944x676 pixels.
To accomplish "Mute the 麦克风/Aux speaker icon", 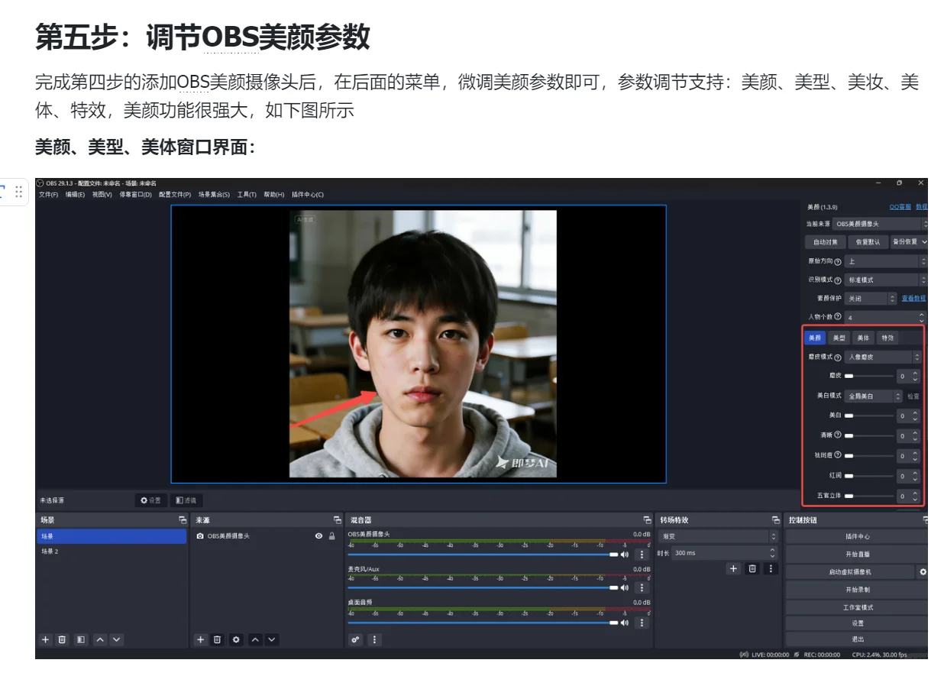I will click(625, 588).
